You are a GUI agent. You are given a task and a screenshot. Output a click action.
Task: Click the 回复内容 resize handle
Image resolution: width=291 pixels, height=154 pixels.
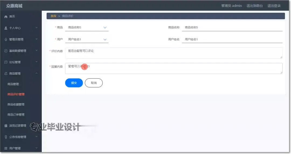point(281,73)
